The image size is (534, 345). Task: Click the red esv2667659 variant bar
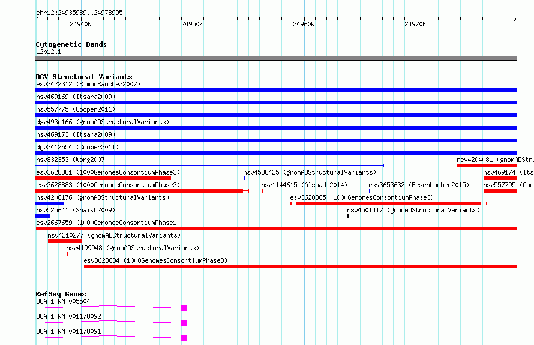[x=276, y=229]
